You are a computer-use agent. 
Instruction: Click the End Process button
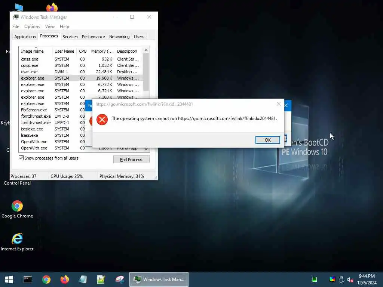[x=131, y=160]
